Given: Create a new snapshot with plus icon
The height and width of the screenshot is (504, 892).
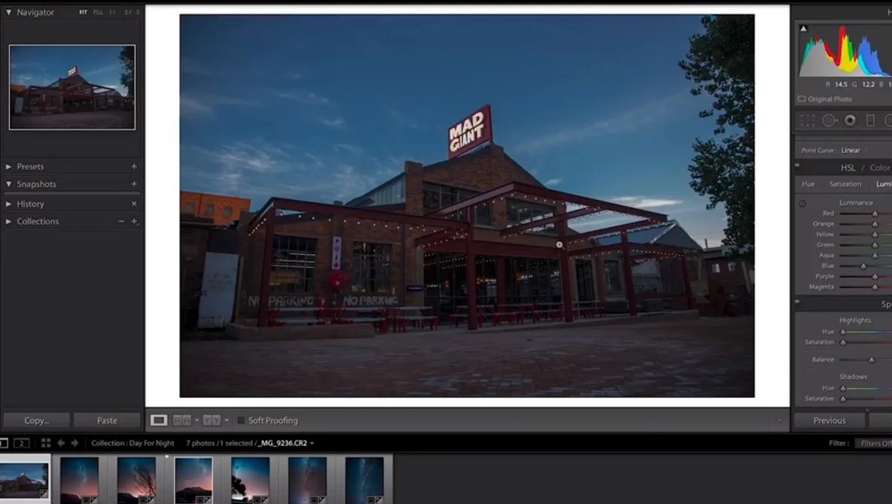Looking at the screenshot, I should coord(134,184).
